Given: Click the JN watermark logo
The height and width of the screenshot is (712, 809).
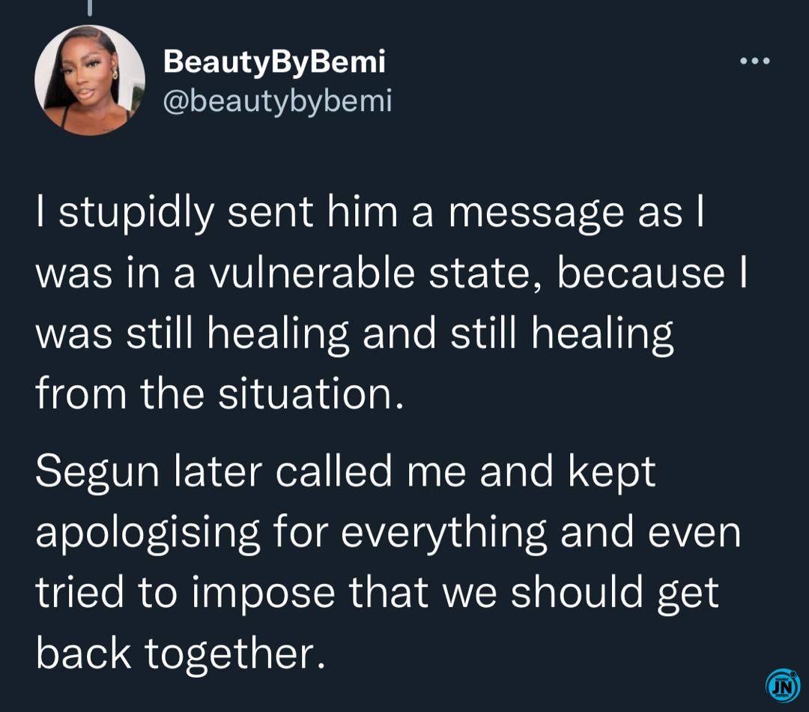Looking at the screenshot, I should tap(784, 687).
